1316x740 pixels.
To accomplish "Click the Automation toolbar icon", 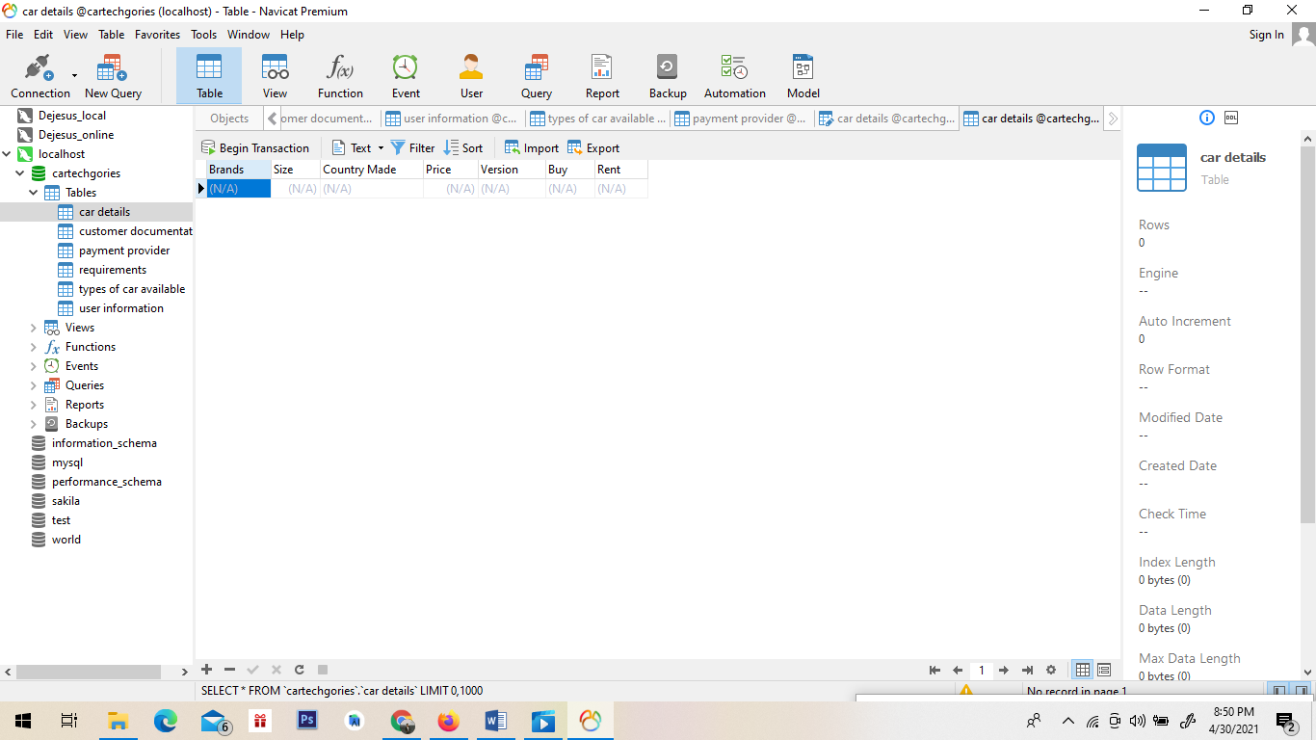I will click(x=734, y=76).
